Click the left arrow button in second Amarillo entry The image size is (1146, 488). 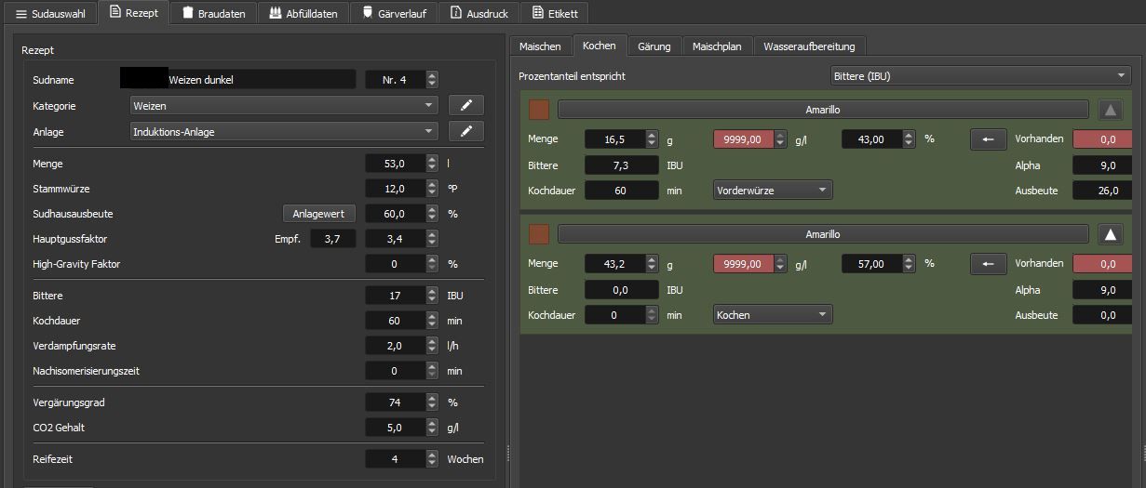click(988, 264)
